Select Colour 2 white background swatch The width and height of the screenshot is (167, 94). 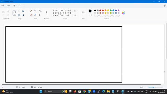click(x=90, y=15)
